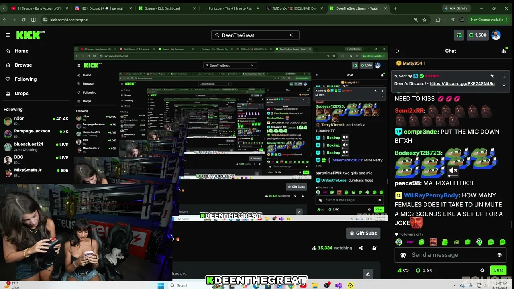
Task: Open chat identity shield icon
Action: pos(403,255)
